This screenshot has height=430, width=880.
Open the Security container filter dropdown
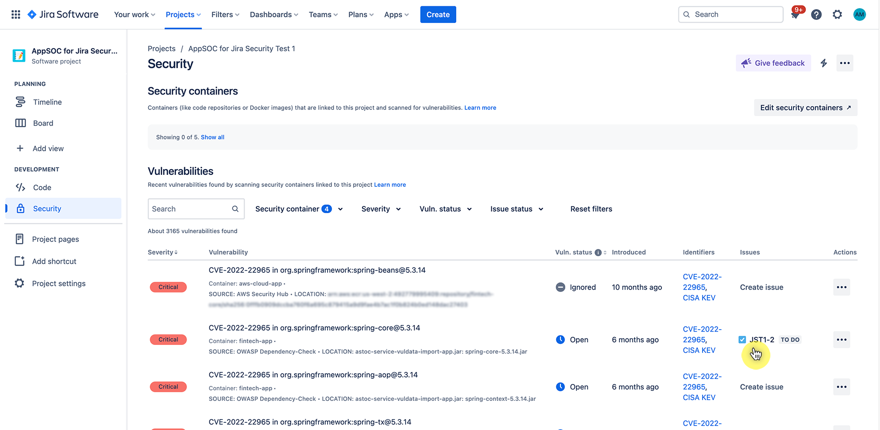(x=299, y=209)
